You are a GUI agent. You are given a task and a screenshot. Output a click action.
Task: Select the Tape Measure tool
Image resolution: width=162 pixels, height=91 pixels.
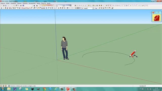(34, 8)
